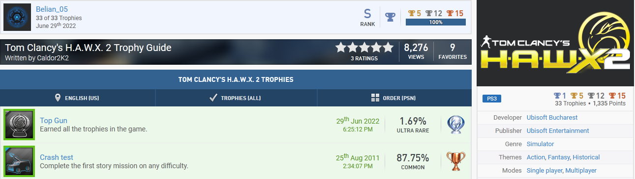Screen dimensions: 635x179
Task: Click the 9 Favorites counter
Action: [x=453, y=51]
